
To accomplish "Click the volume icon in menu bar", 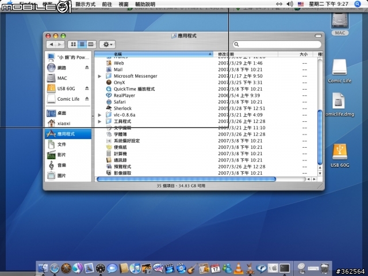I will coord(290,4).
